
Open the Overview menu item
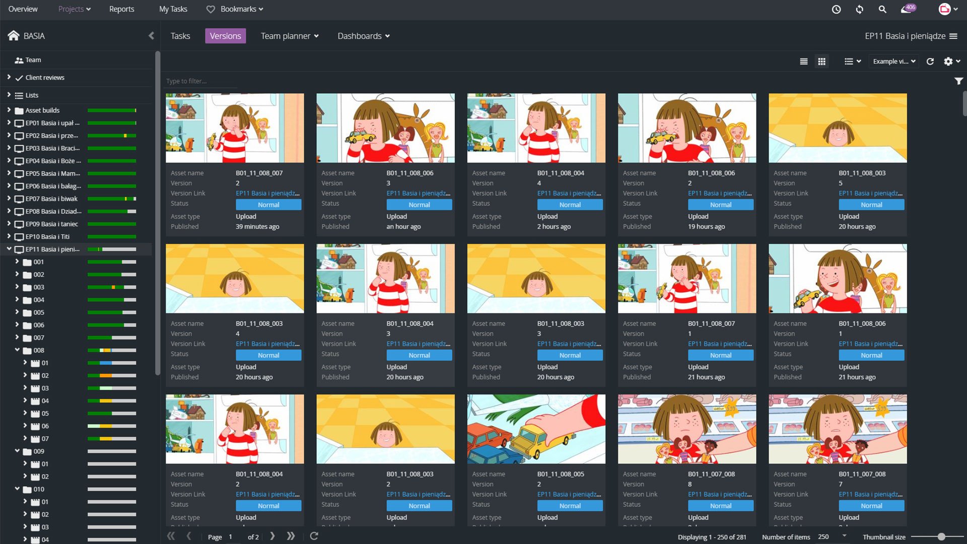click(23, 9)
